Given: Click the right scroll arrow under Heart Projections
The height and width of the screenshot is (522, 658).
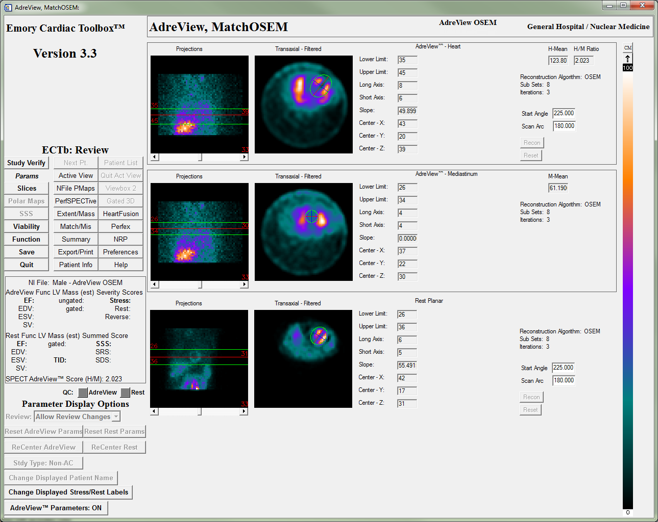Looking at the screenshot, I should (245, 157).
